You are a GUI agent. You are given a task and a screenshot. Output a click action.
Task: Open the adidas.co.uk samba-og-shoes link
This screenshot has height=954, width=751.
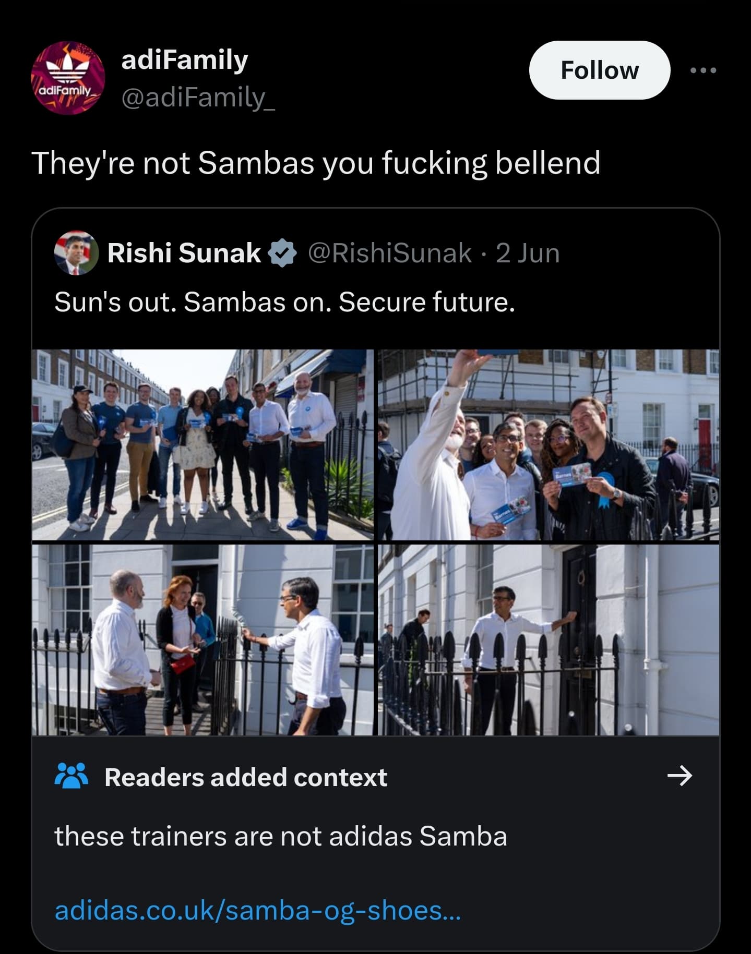pyautogui.click(x=257, y=911)
